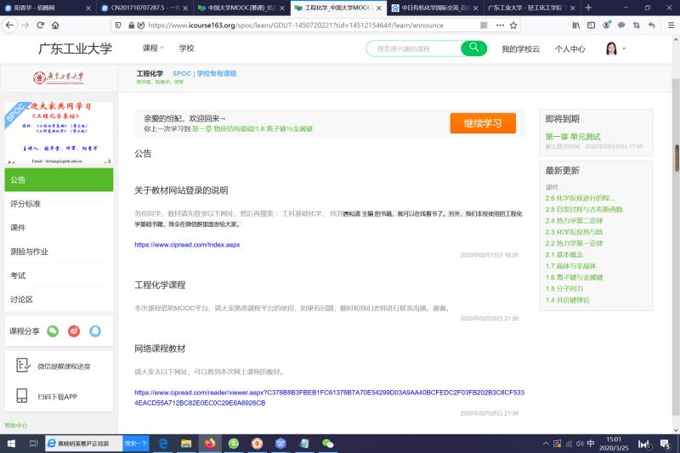Expand the 课程 dropdown in header
This screenshot has height=453, width=680.
[x=153, y=48]
